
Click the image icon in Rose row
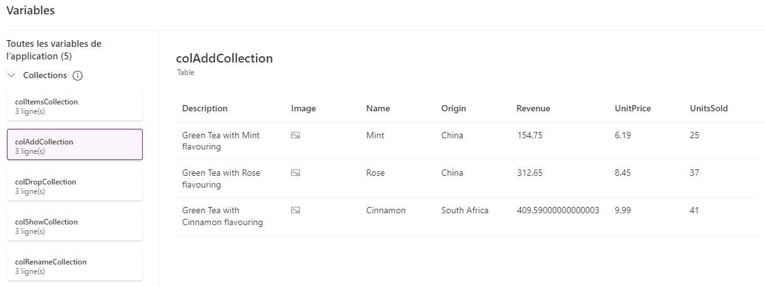pos(295,173)
